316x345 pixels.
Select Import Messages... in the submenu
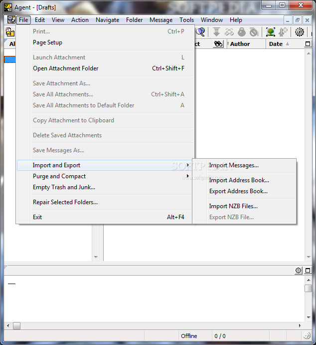pos(244,165)
